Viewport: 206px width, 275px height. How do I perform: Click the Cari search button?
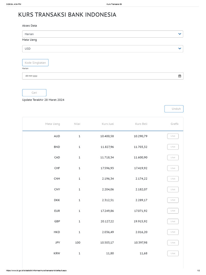coord(34,93)
